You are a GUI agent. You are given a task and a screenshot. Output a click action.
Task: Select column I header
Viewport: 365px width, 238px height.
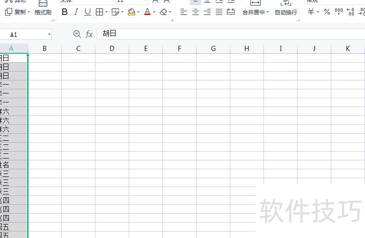pyautogui.click(x=280, y=48)
